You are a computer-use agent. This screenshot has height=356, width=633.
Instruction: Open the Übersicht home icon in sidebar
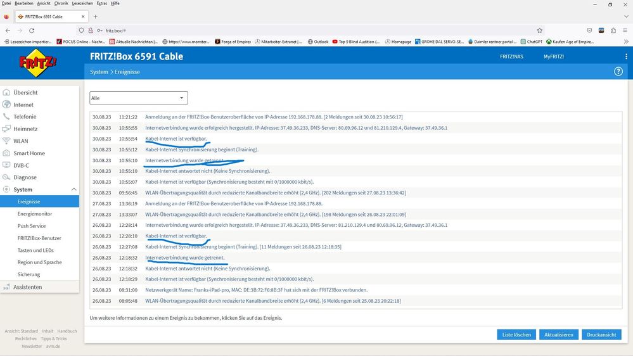click(6, 92)
